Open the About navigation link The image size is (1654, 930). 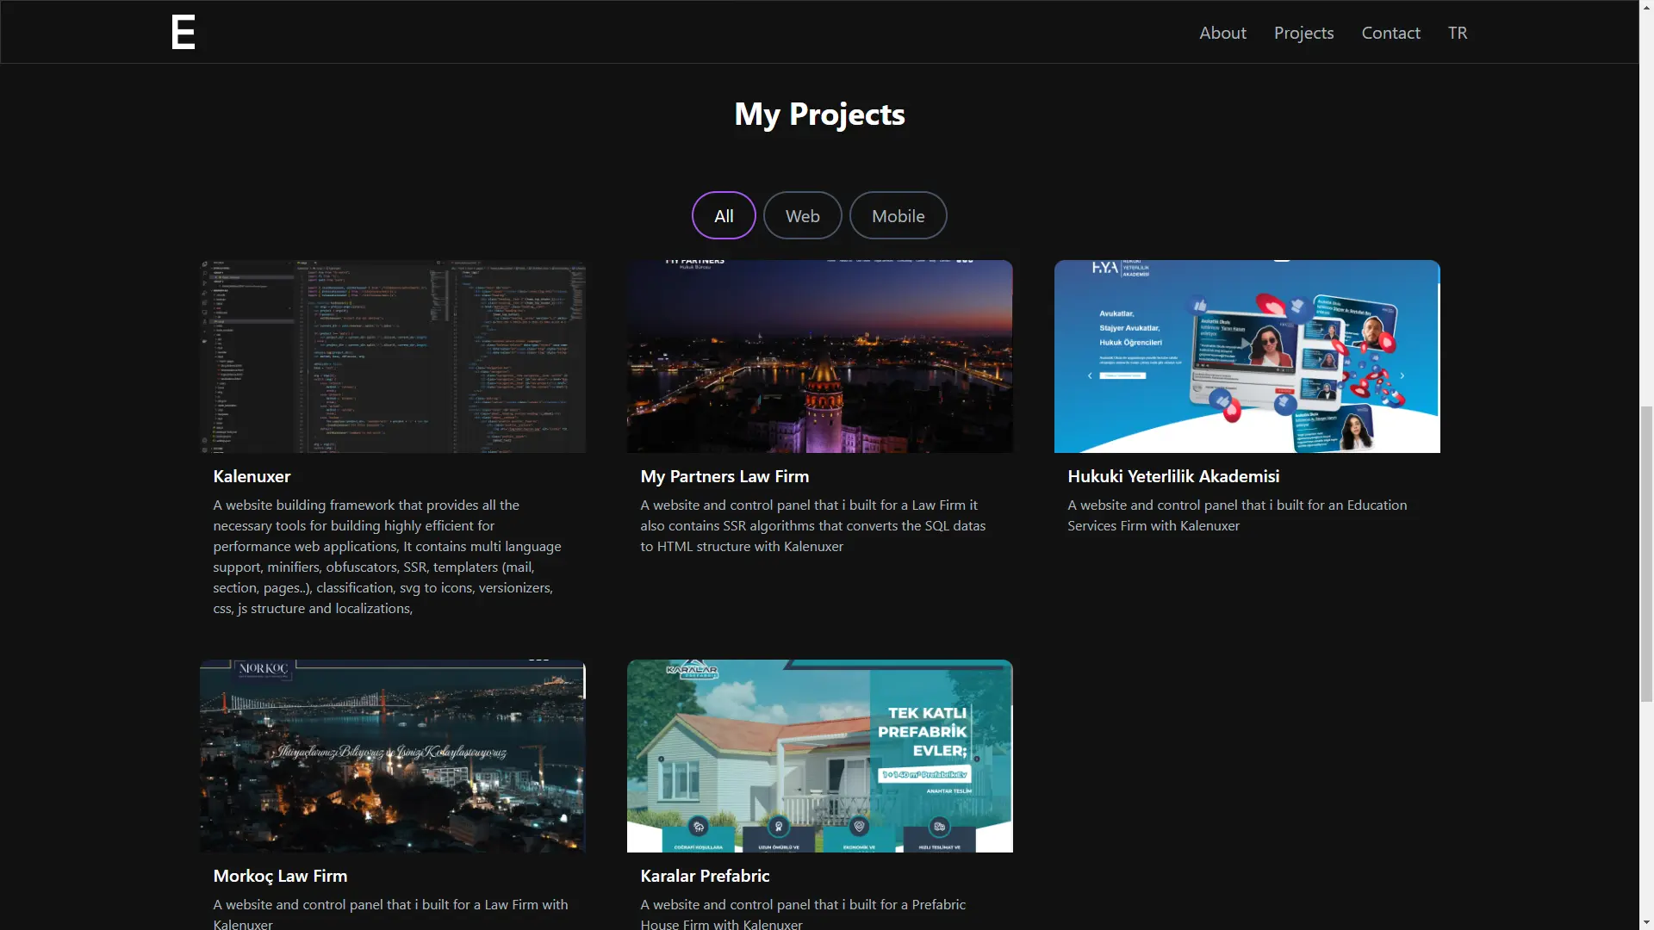(1222, 33)
